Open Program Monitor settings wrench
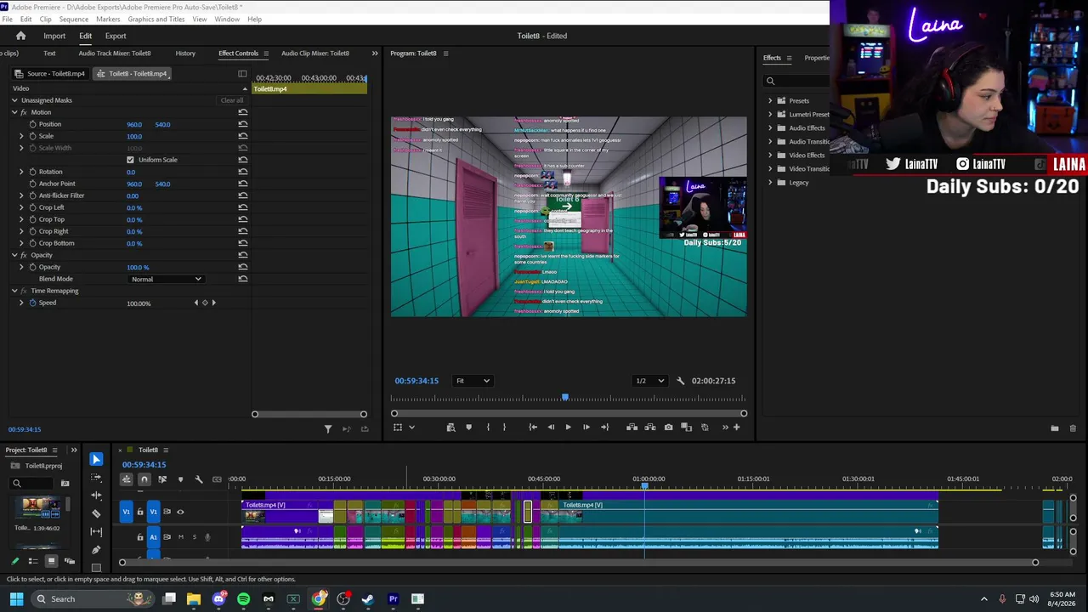This screenshot has width=1088, height=612. tap(680, 381)
